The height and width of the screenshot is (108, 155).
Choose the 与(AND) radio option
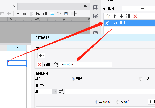97,102
